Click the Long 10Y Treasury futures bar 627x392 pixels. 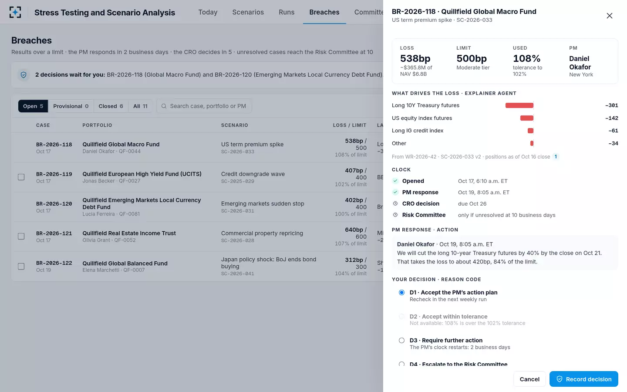519,105
